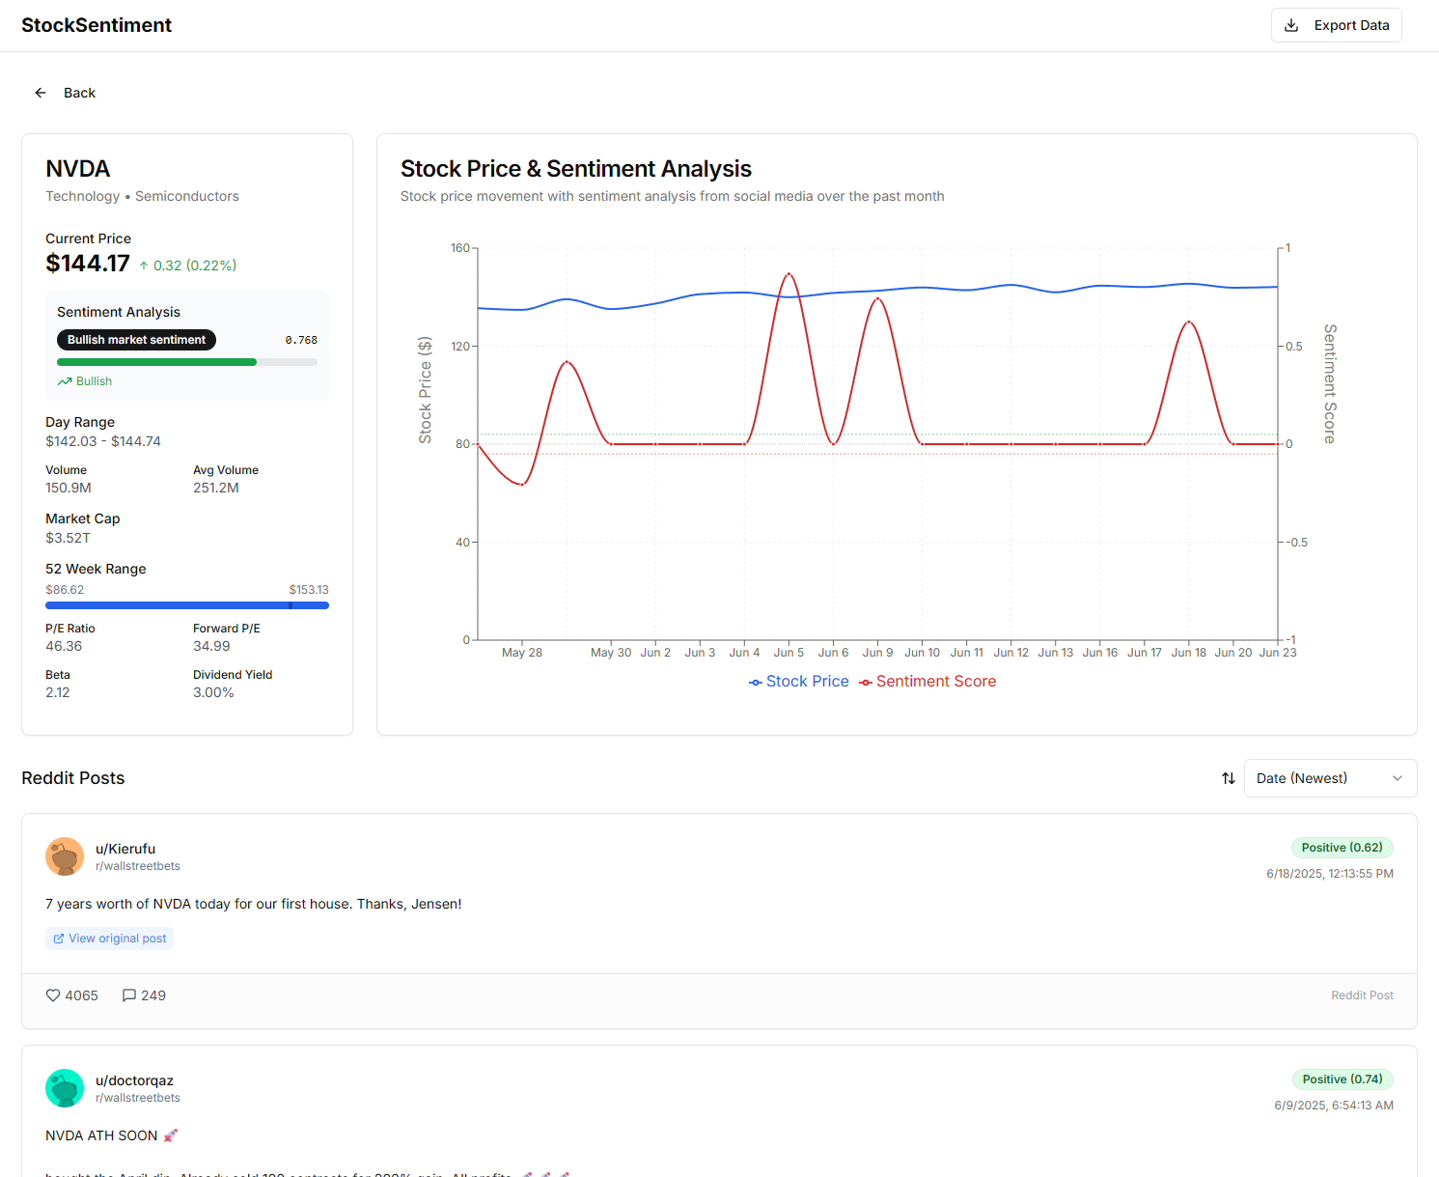Click the u/doctorqaz username
The image size is (1439, 1177).
click(x=134, y=1080)
